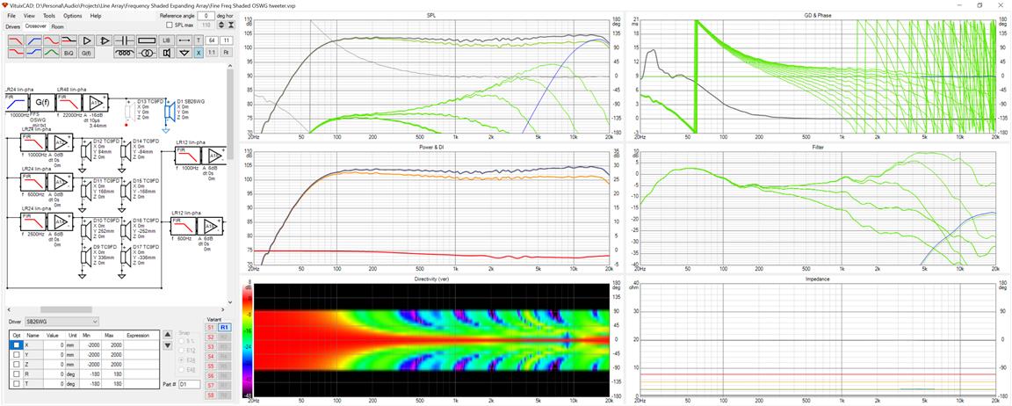Viewport: 1012px width, 406px height.
Task: Add a transformer component
Action: point(147,52)
